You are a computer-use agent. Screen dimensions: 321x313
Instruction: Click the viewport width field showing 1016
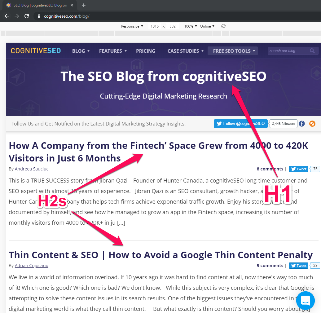(x=155, y=26)
